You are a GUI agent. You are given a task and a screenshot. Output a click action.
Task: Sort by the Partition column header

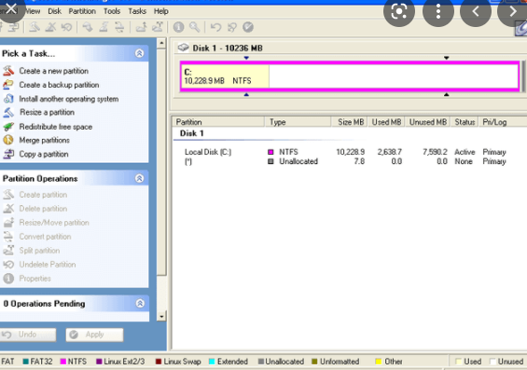218,122
